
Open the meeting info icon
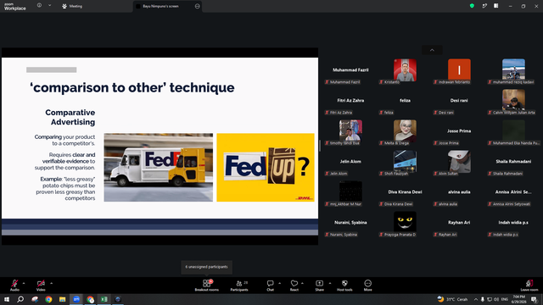[x=40, y=6]
